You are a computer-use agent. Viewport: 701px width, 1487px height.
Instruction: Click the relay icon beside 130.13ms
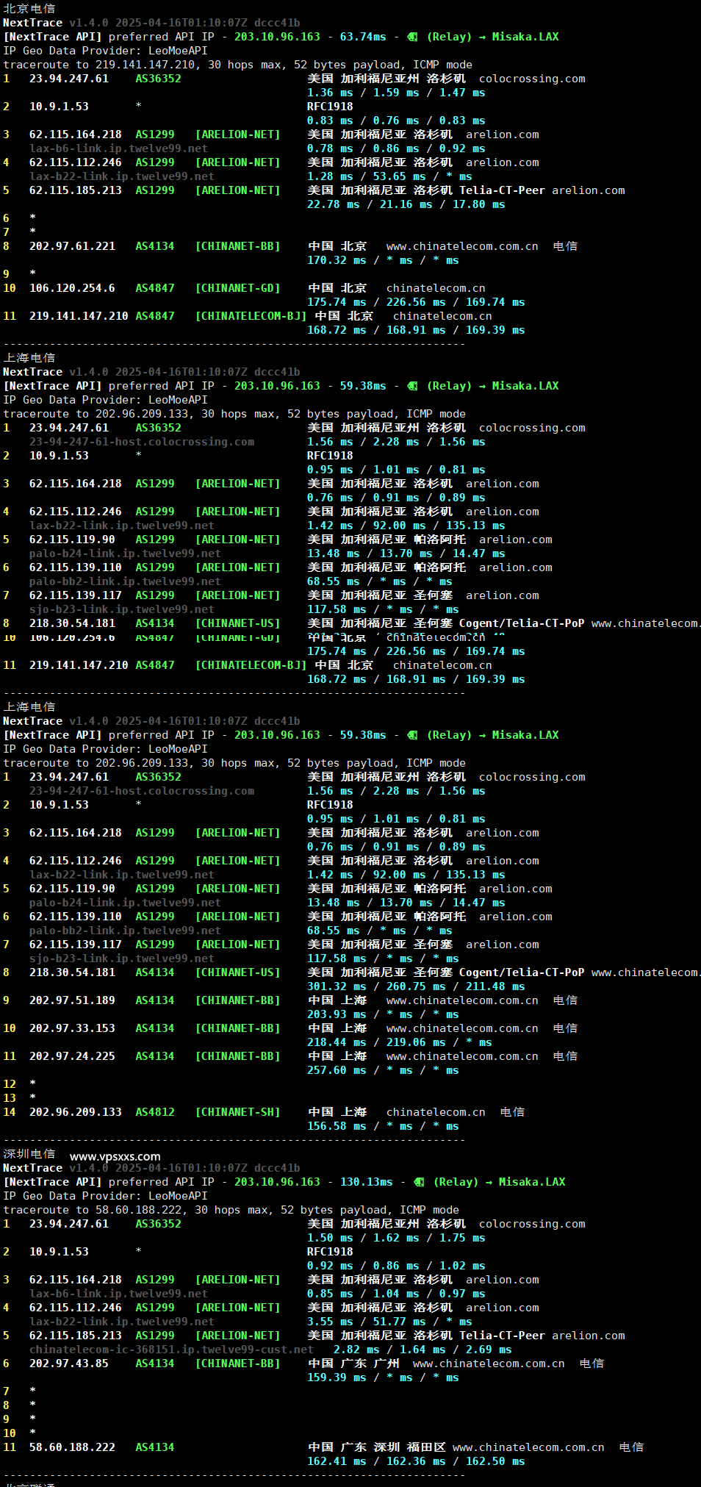point(419,1182)
